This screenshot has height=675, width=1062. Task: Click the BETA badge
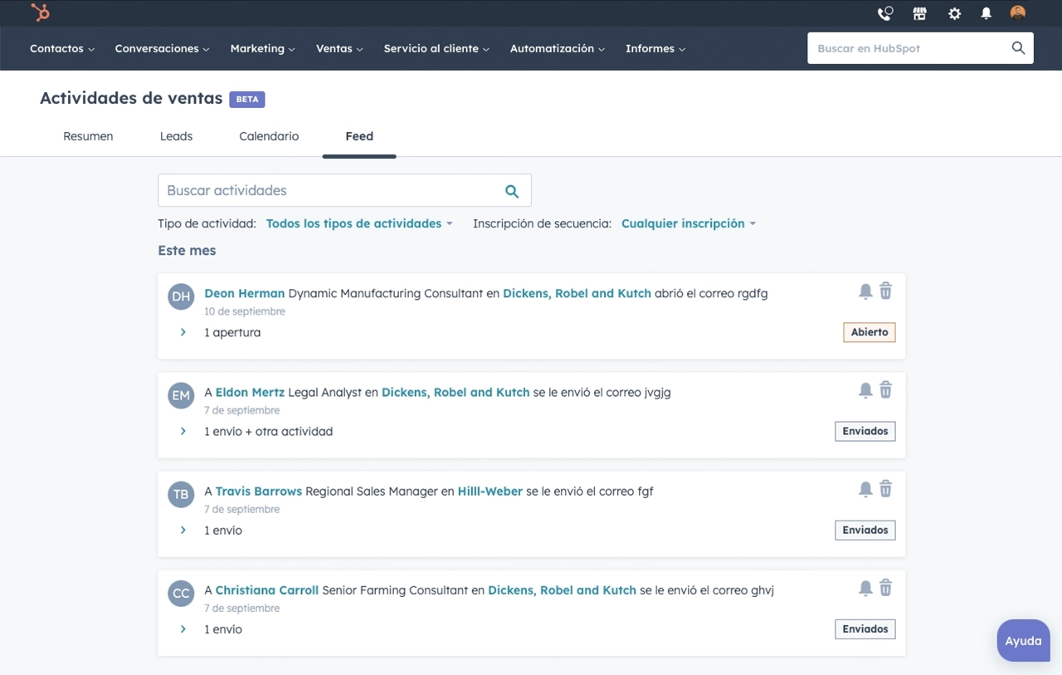coord(247,99)
